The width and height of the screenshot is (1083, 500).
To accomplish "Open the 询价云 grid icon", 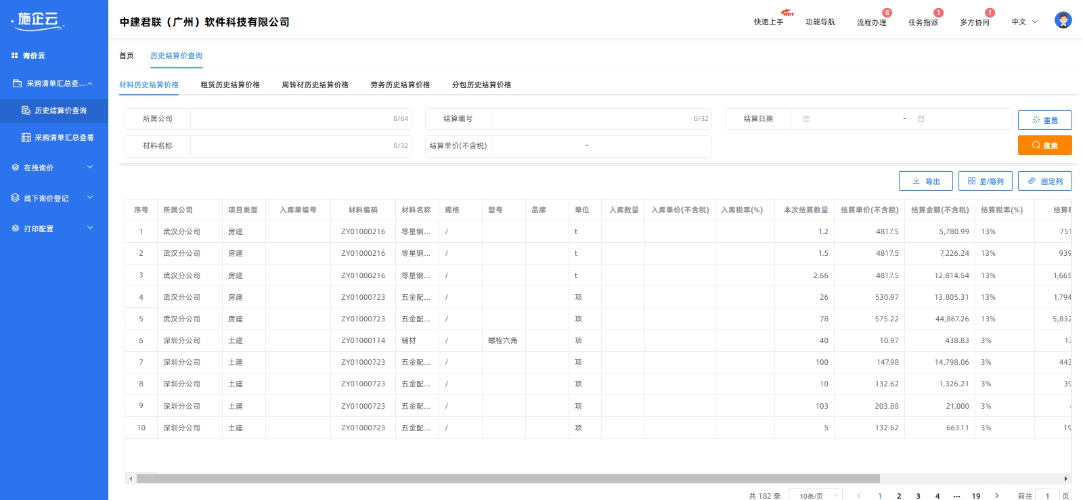I will tap(14, 55).
